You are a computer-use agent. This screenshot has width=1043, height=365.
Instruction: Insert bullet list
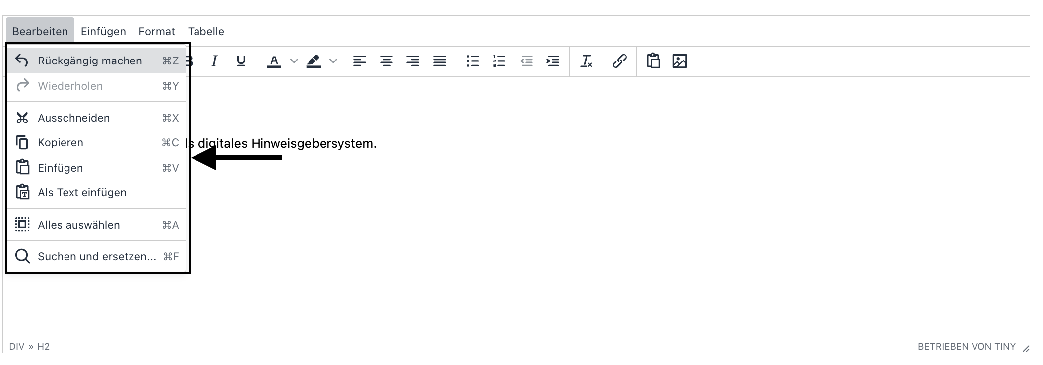(473, 61)
